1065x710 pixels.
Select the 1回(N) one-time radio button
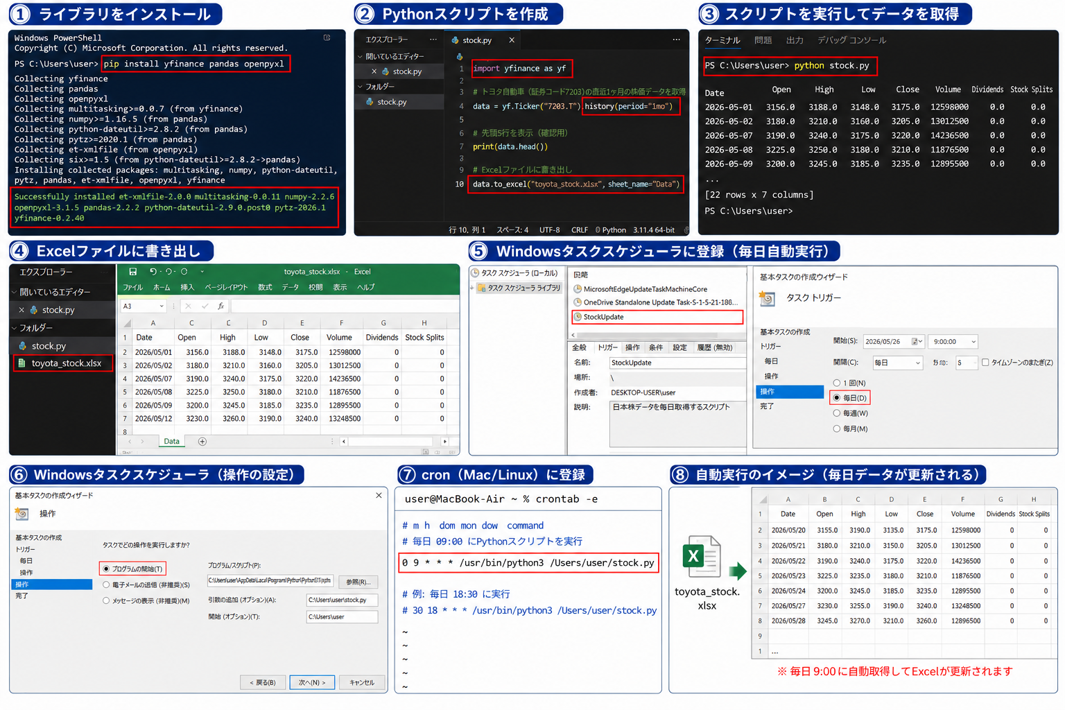pos(837,383)
